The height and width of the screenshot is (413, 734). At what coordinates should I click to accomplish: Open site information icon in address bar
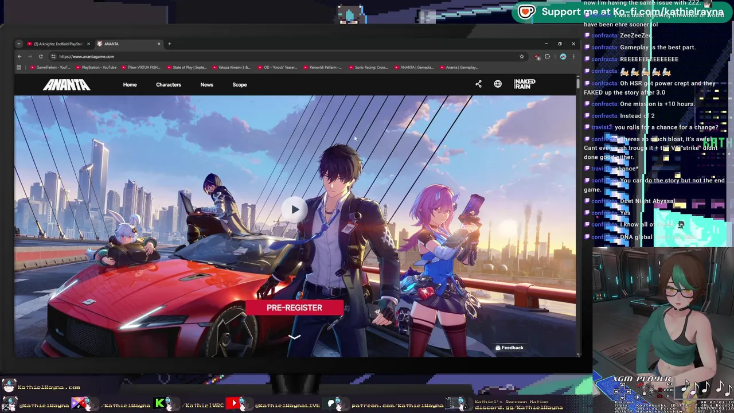click(x=53, y=56)
